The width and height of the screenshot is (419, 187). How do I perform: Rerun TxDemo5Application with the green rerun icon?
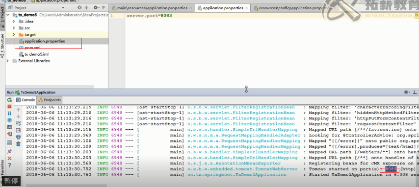point(9,100)
